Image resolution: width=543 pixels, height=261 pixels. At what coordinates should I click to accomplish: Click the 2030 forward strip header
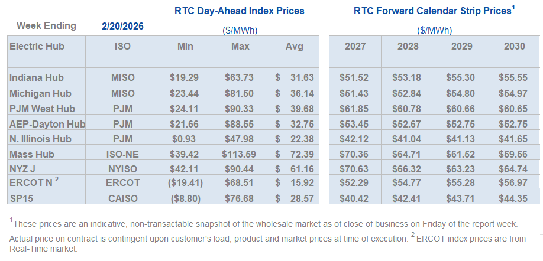point(515,45)
